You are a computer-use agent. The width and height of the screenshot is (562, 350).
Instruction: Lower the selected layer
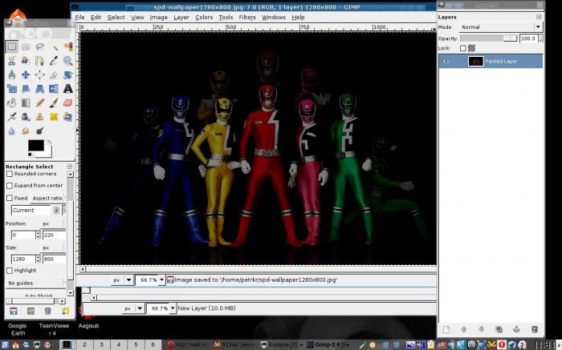click(x=482, y=329)
